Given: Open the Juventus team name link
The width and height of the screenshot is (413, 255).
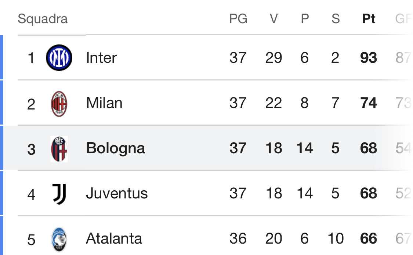Looking at the screenshot, I should tap(117, 193).
